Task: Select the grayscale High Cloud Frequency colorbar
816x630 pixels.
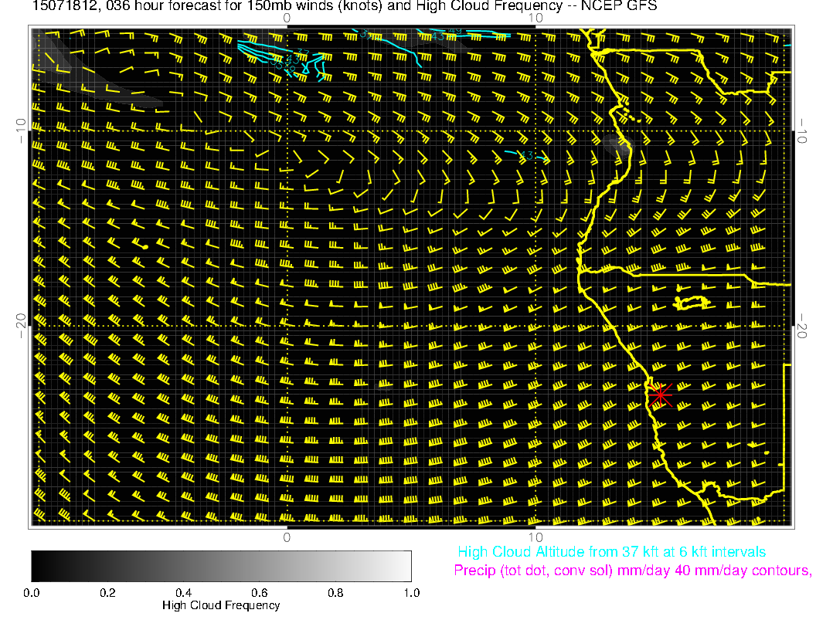Action: 221,566
